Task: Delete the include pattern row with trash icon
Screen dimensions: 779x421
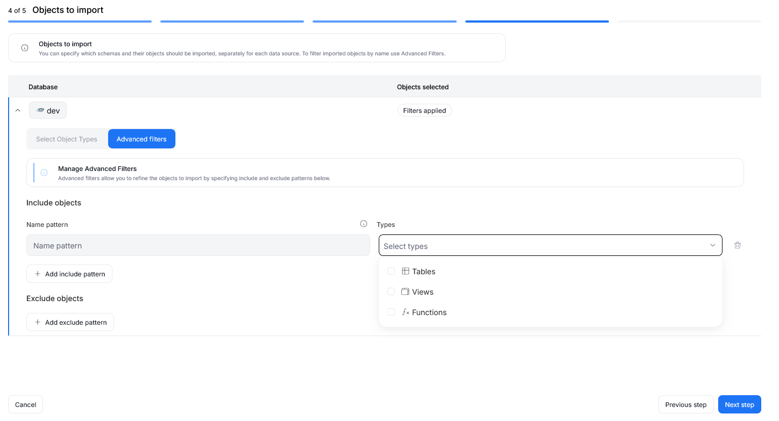Action: tap(738, 245)
